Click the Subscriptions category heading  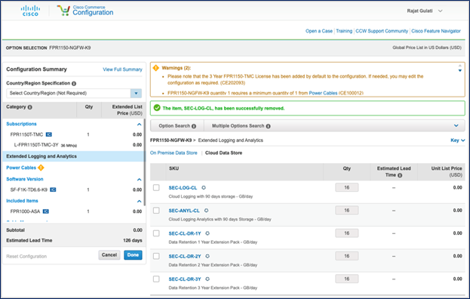[21, 124]
